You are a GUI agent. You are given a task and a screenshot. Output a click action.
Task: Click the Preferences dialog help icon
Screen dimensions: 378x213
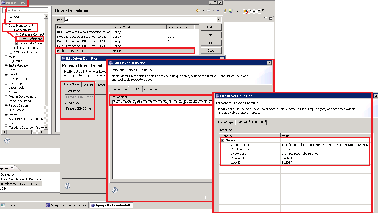7,141
